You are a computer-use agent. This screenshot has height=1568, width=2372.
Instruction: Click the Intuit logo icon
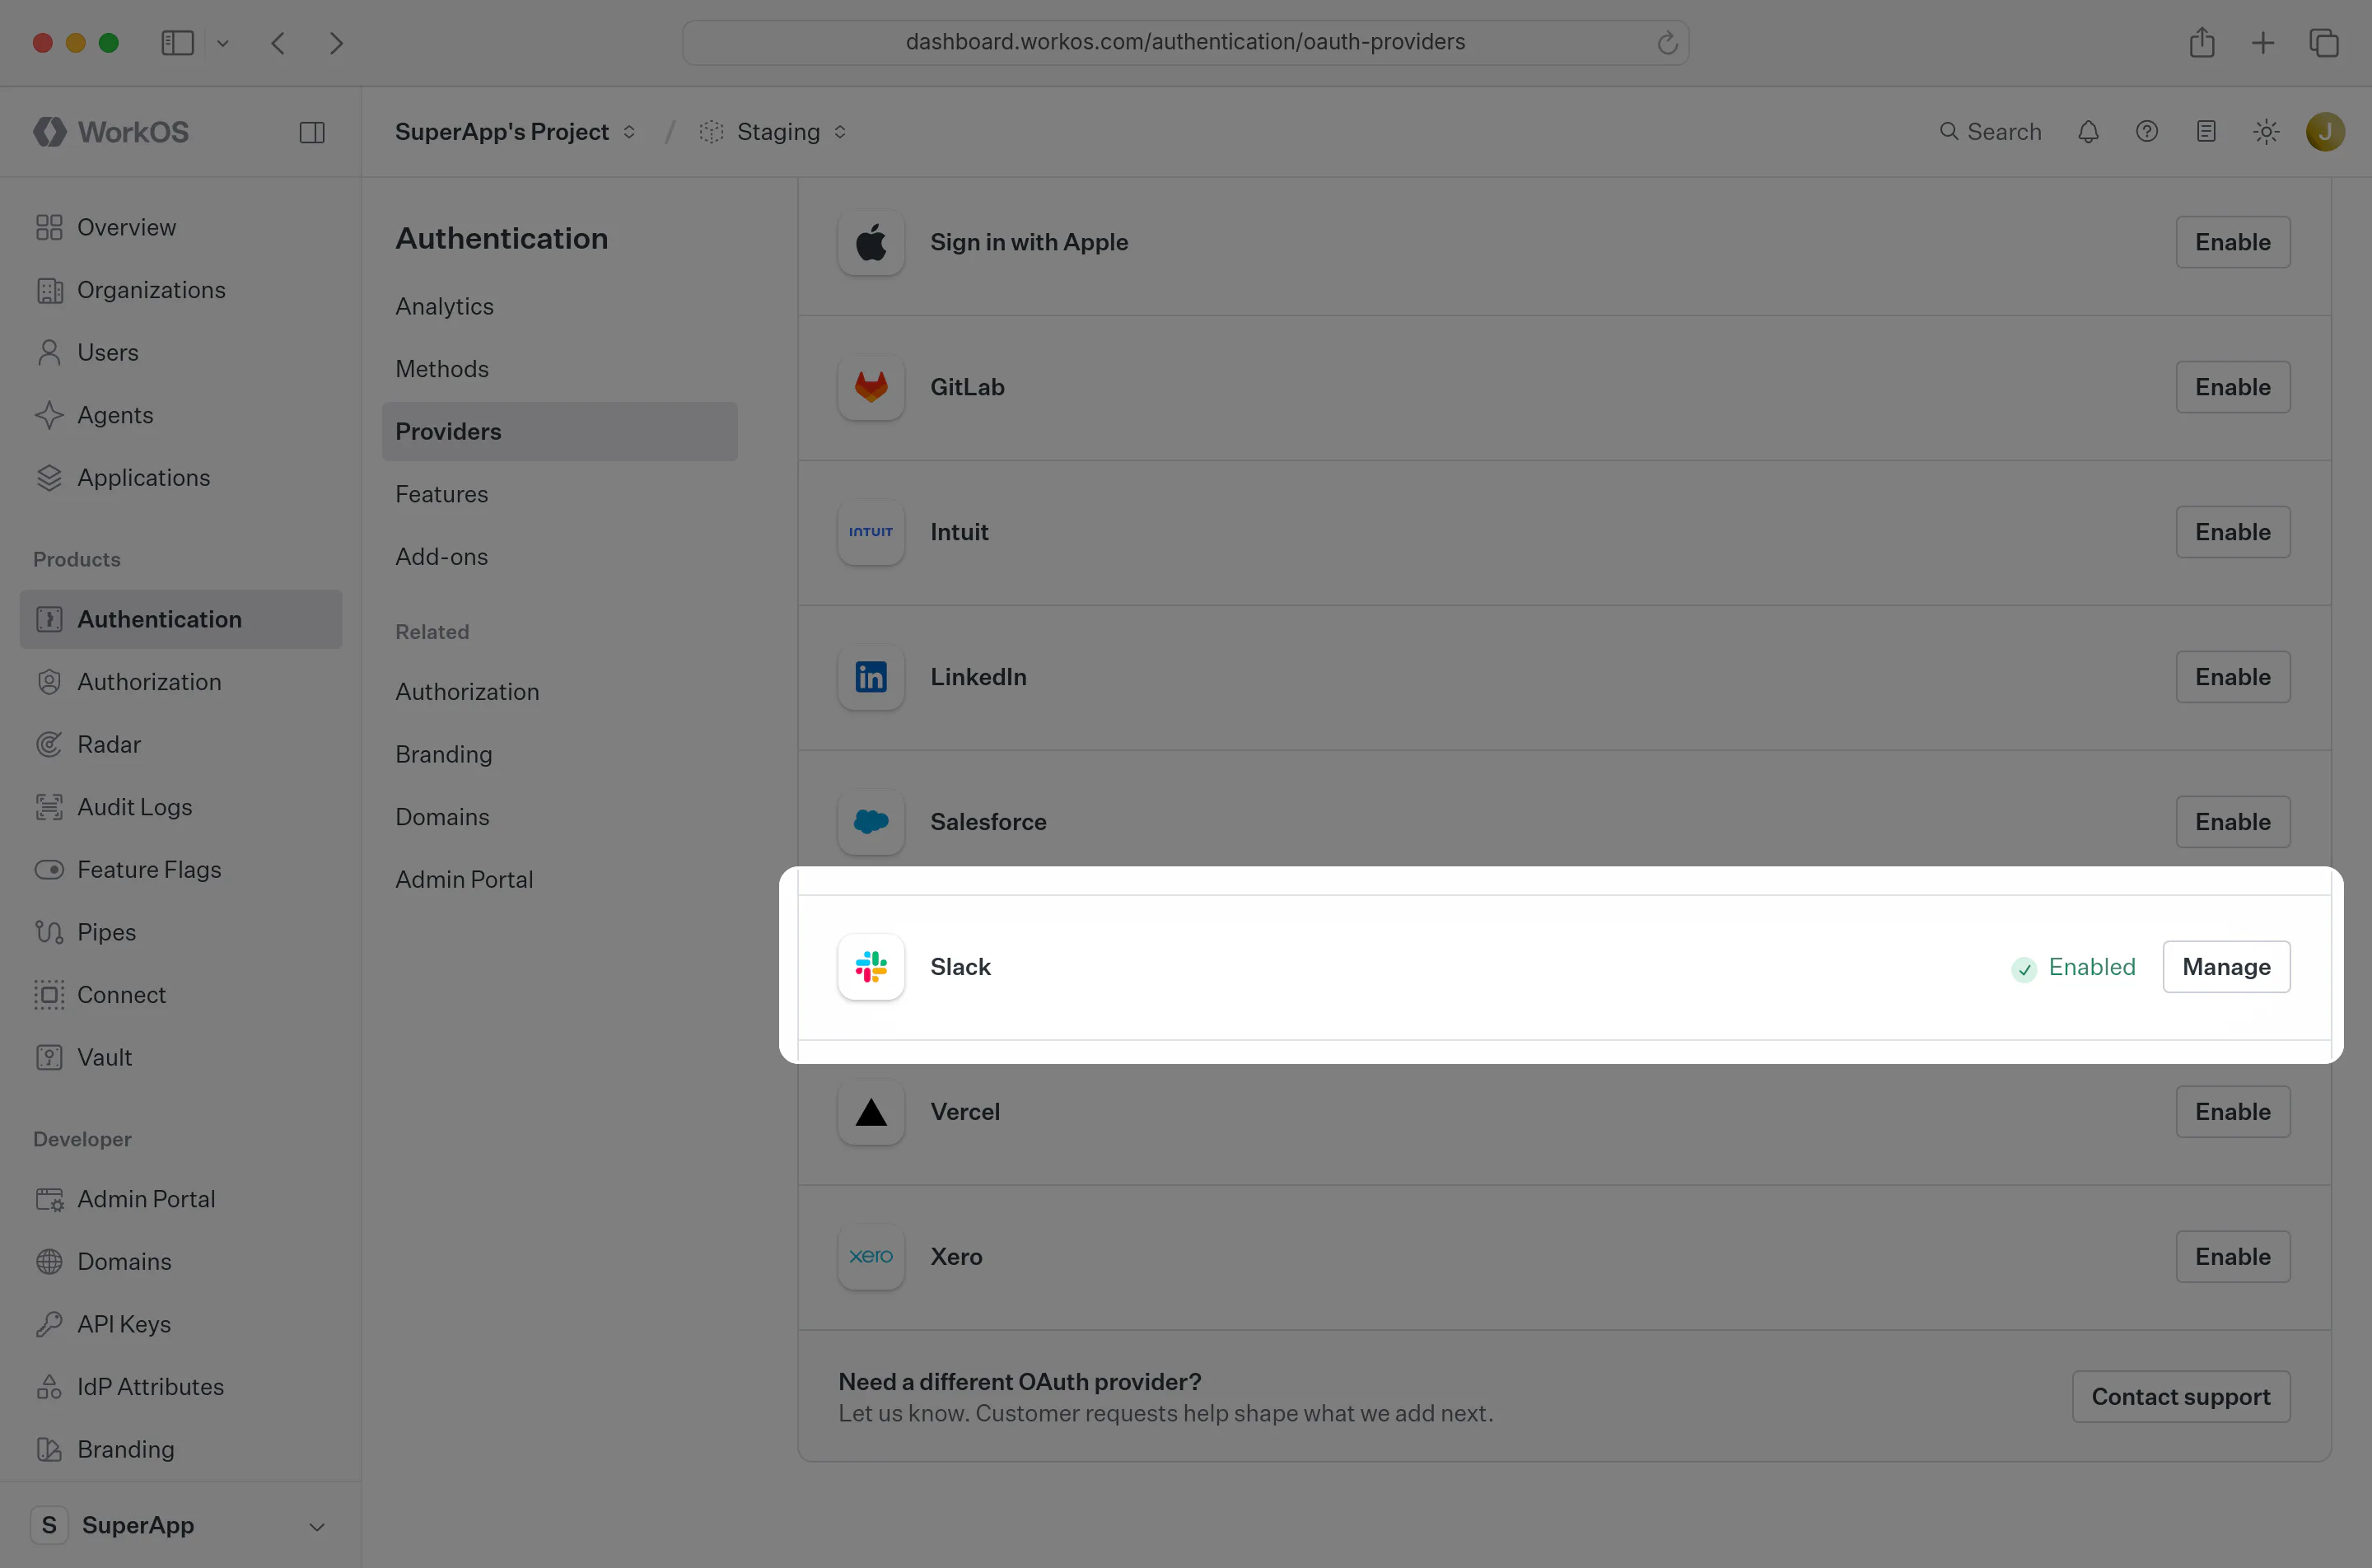871,532
